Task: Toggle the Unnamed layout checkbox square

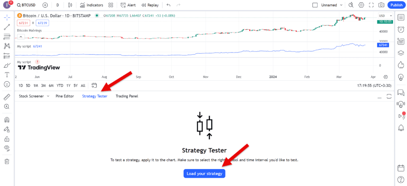Action: coord(315,5)
